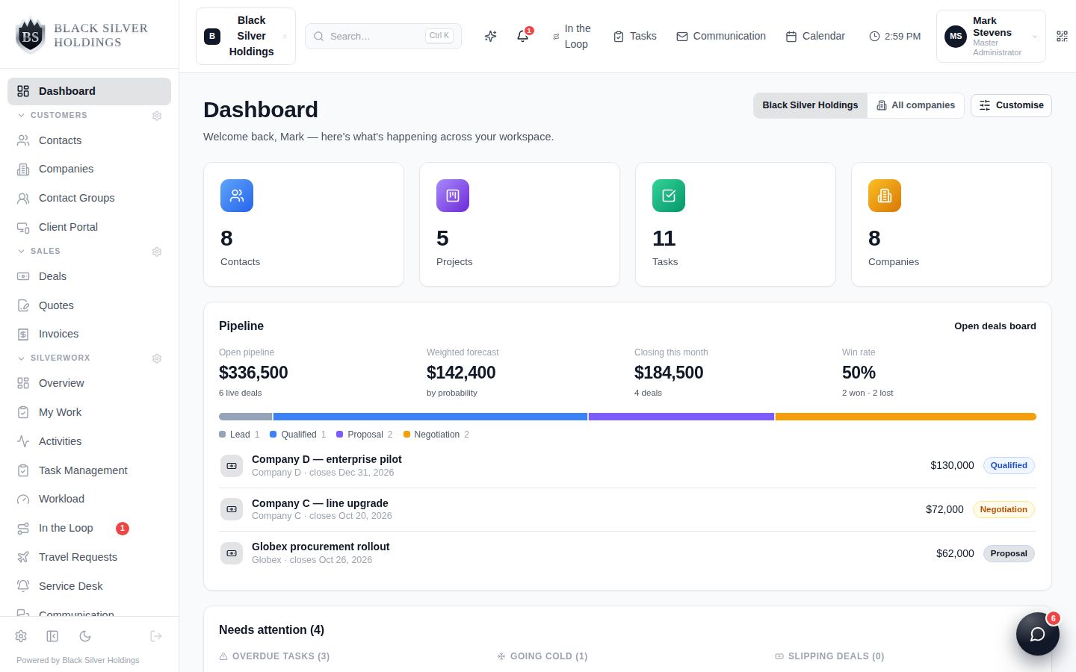Open the Black Silver Holdings workspace switcher
This screenshot has height=672, width=1076.
246,36
